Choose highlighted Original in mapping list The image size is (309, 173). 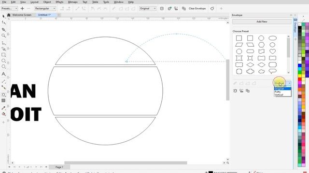click(282, 88)
